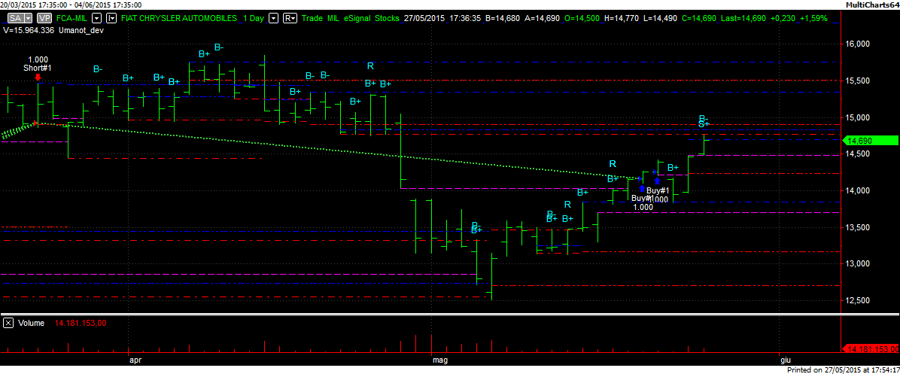Open symbol dropdown next to FCA-MIL

tap(96, 17)
